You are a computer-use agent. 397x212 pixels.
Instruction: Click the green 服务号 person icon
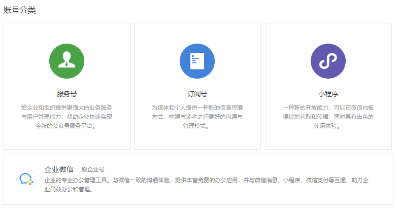tap(67, 61)
